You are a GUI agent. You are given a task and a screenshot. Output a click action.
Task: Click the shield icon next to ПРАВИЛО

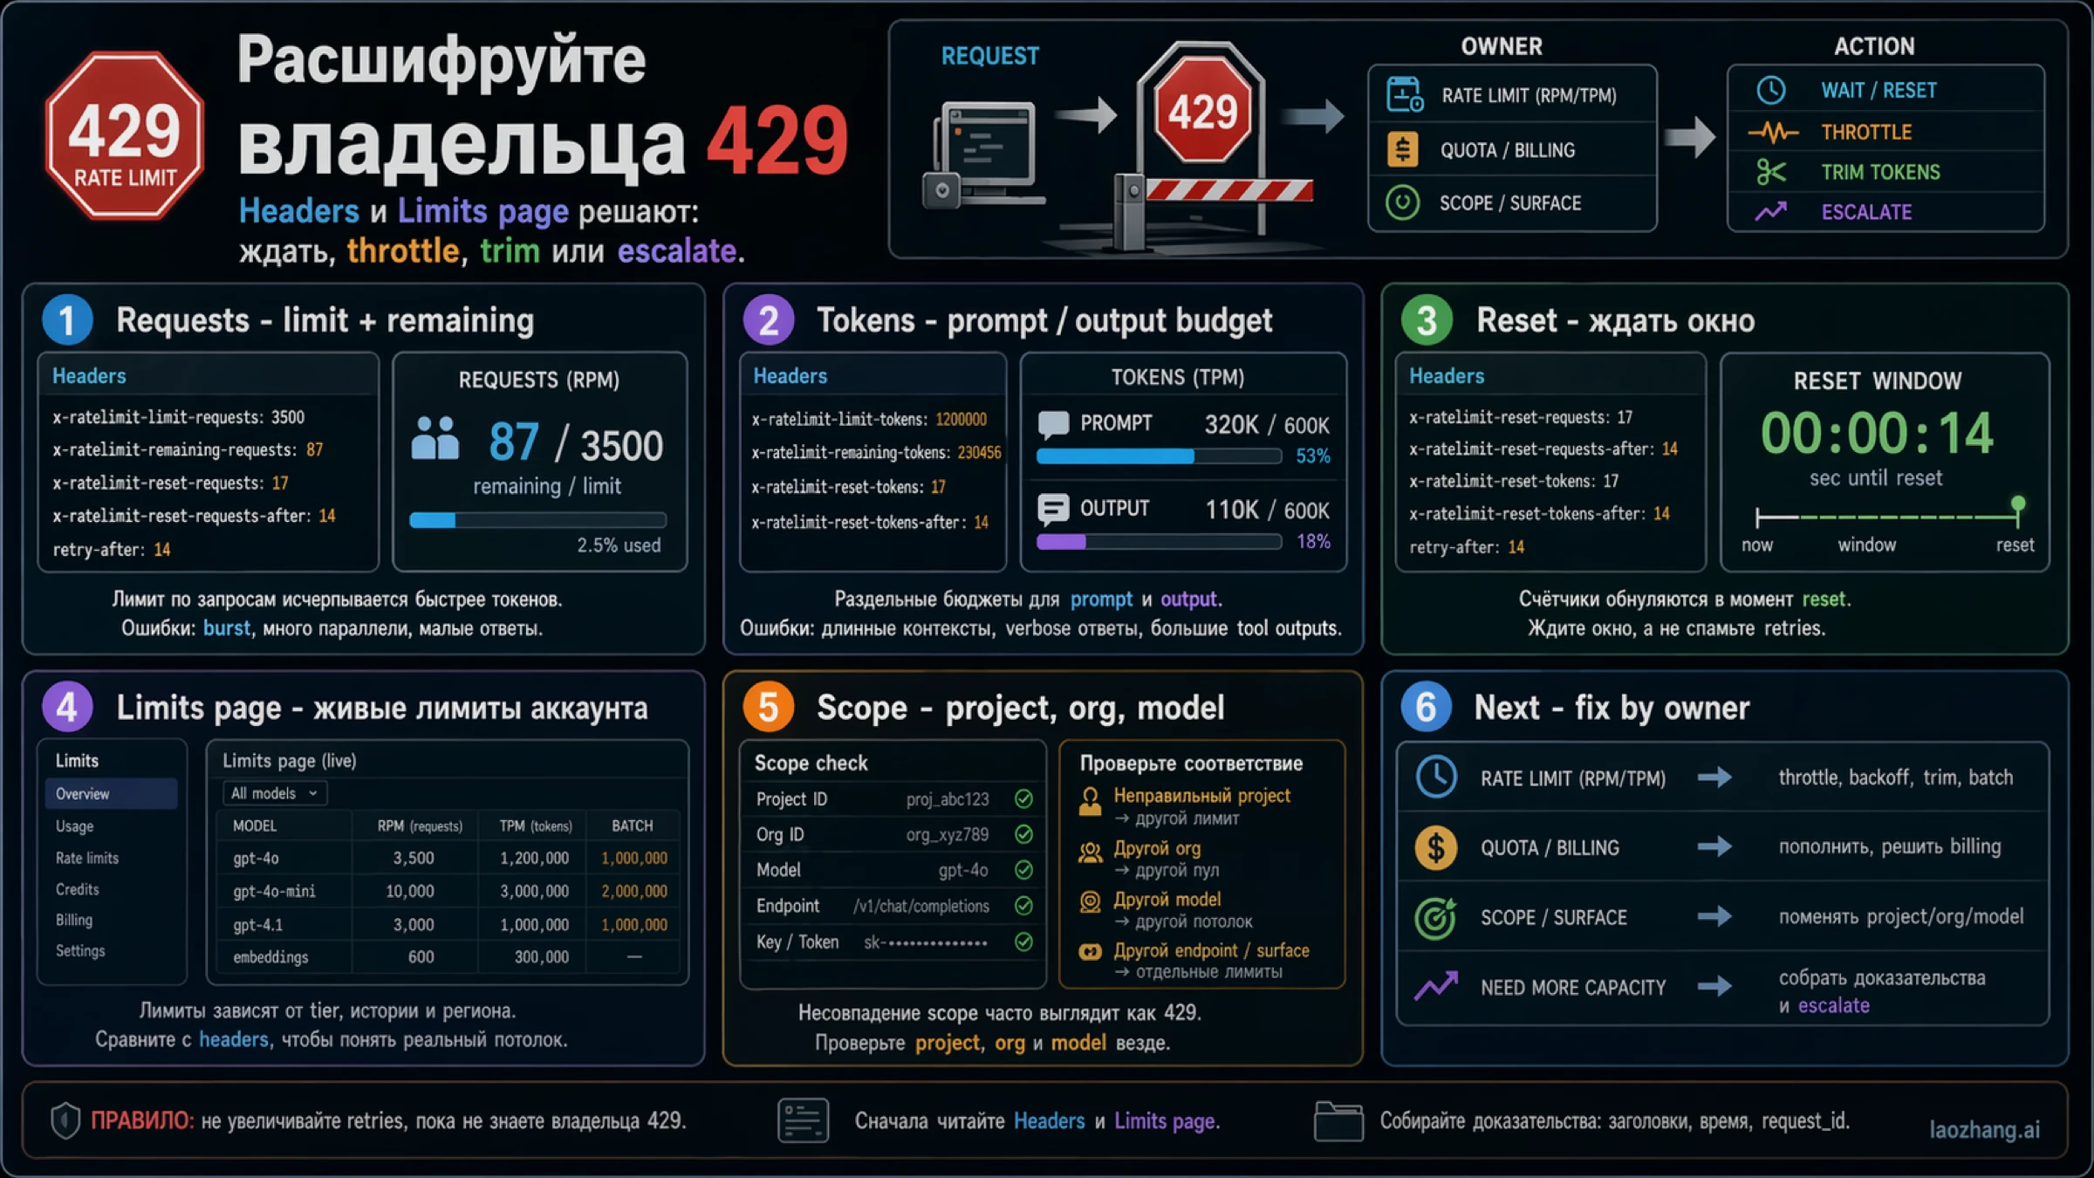pyautogui.click(x=65, y=1120)
